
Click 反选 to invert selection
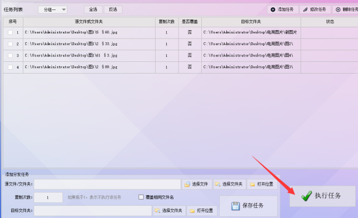(113, 9)
